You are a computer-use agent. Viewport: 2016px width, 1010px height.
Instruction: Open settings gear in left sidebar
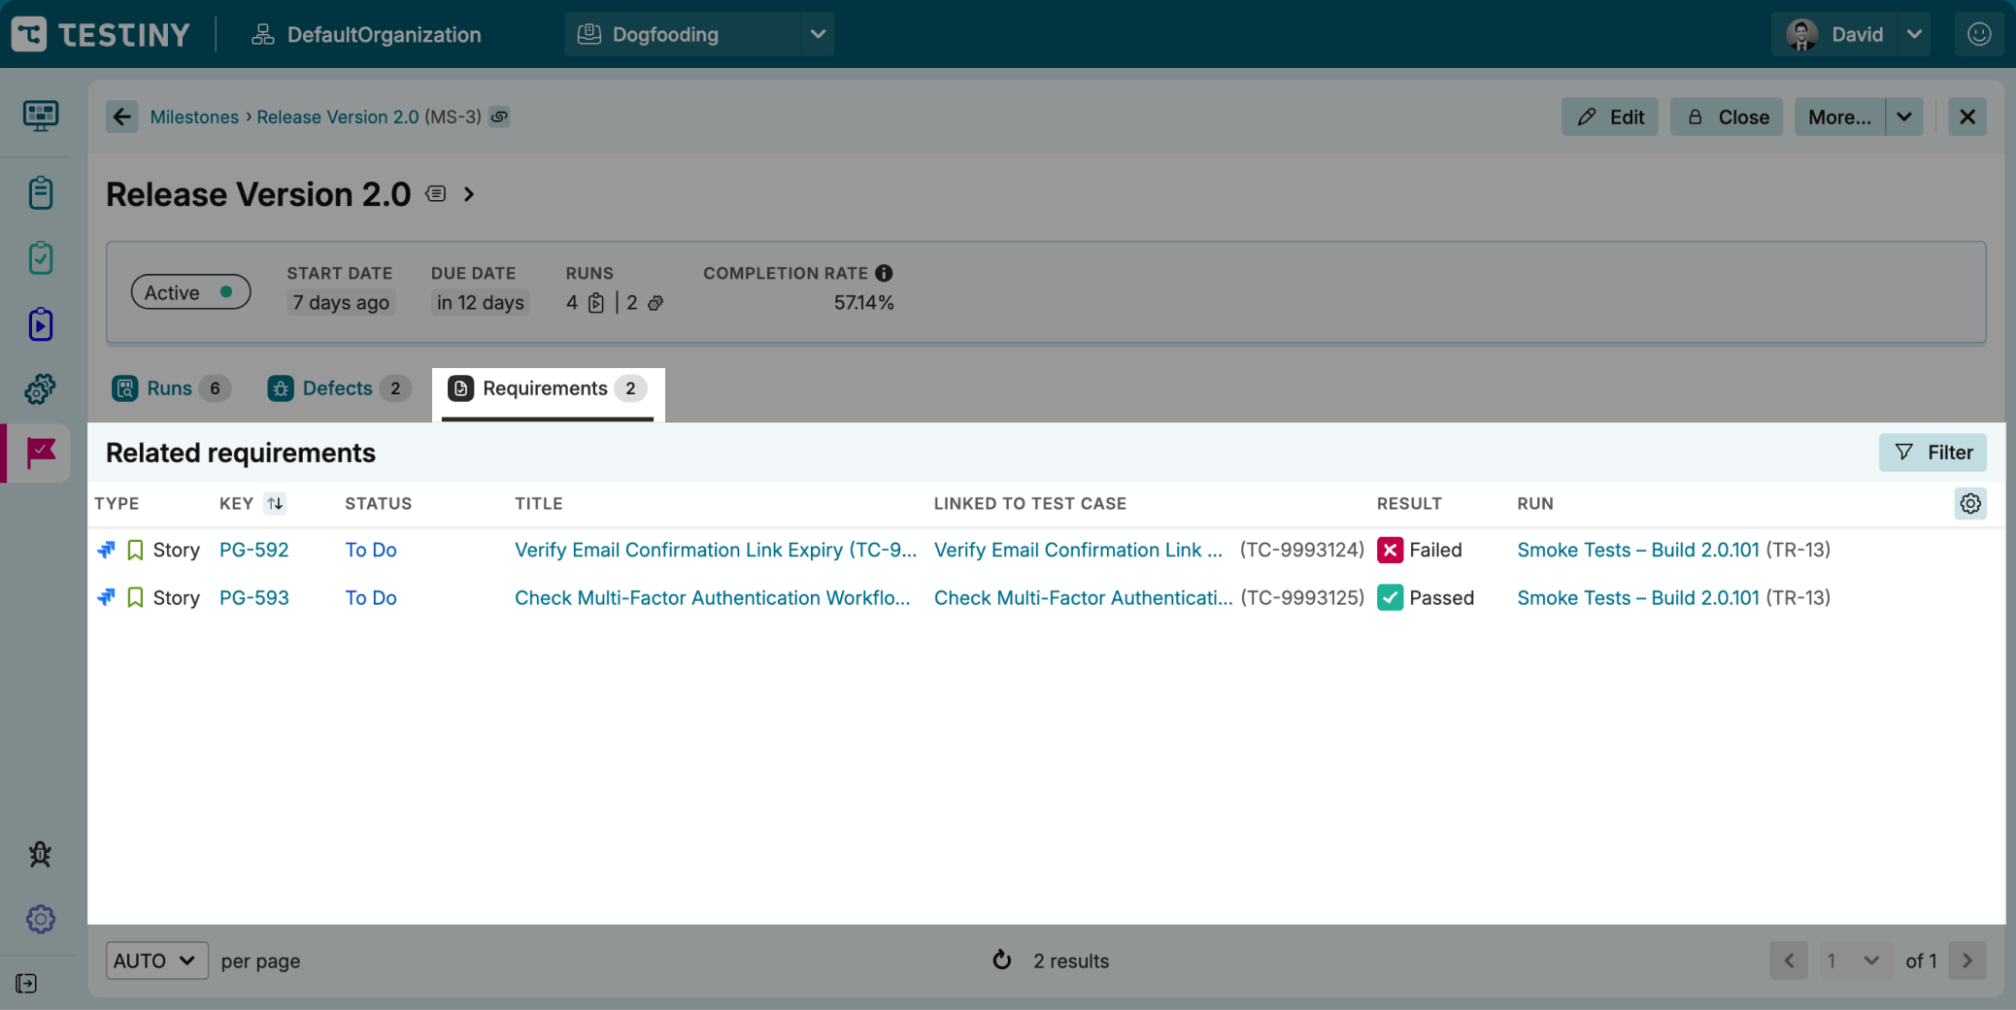click(40, 919)
